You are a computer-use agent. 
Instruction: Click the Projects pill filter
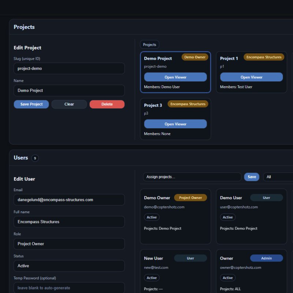coord(149,44)
